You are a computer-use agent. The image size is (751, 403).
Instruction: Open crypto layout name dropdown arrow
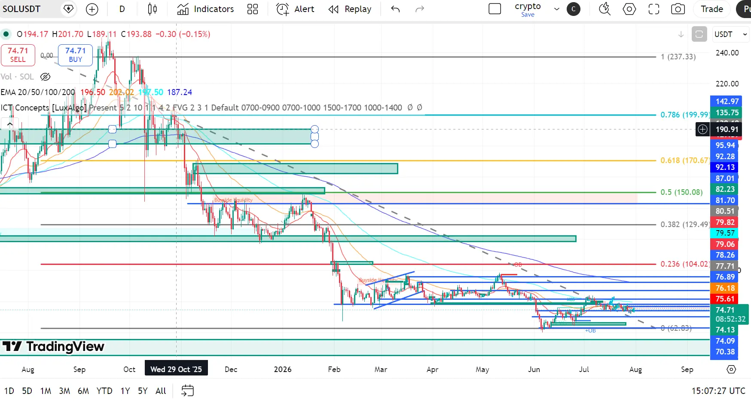(557, 9)
